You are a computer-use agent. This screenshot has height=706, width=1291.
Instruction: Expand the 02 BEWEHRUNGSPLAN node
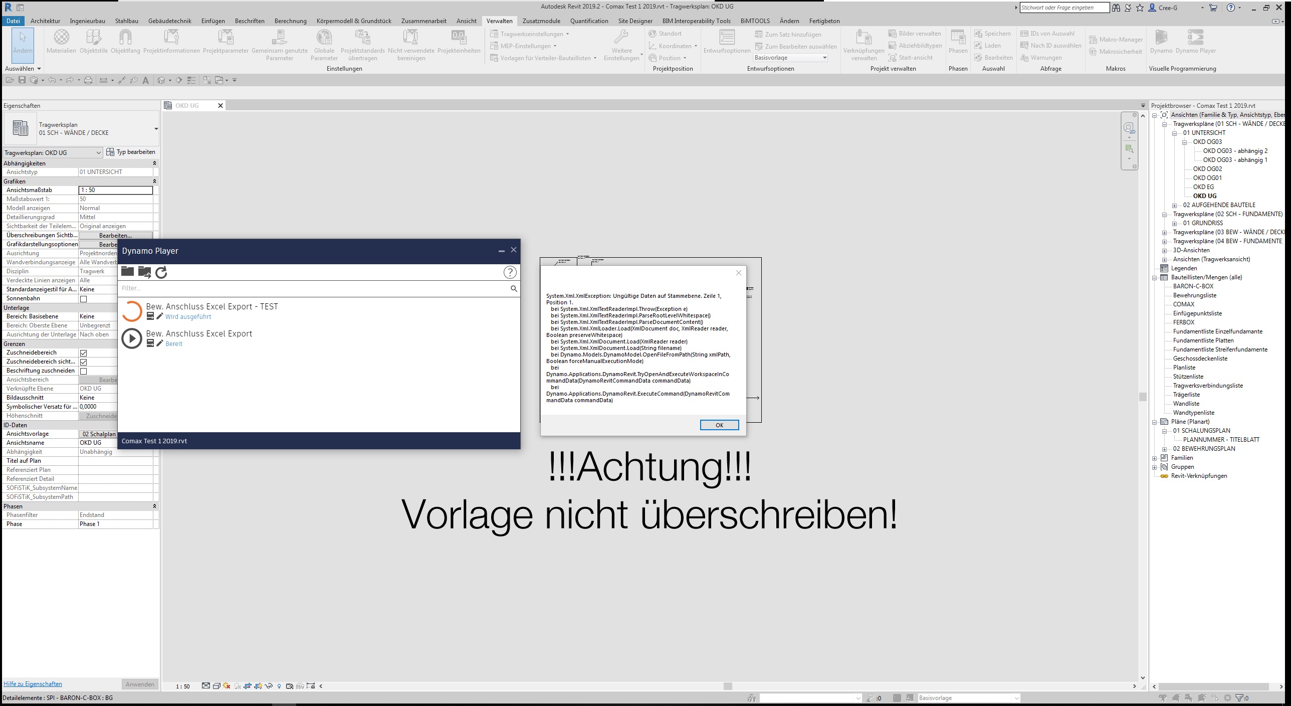(x=1165, y=449)
